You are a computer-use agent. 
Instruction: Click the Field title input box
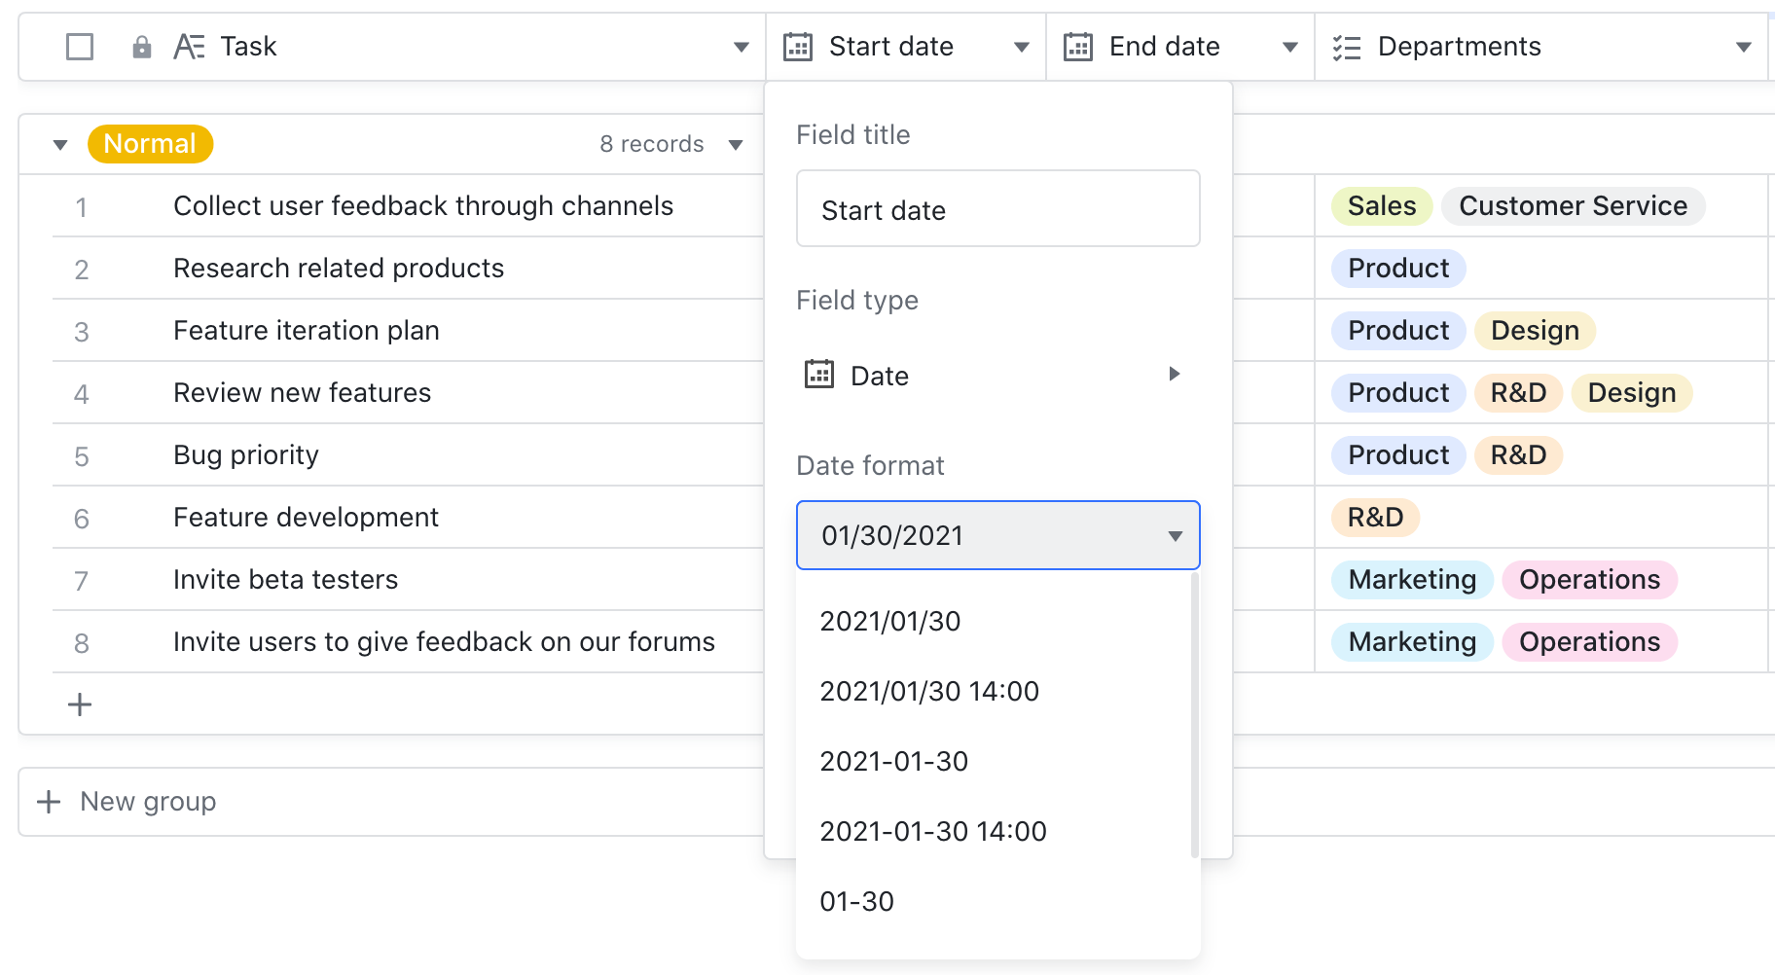(997, 208)
